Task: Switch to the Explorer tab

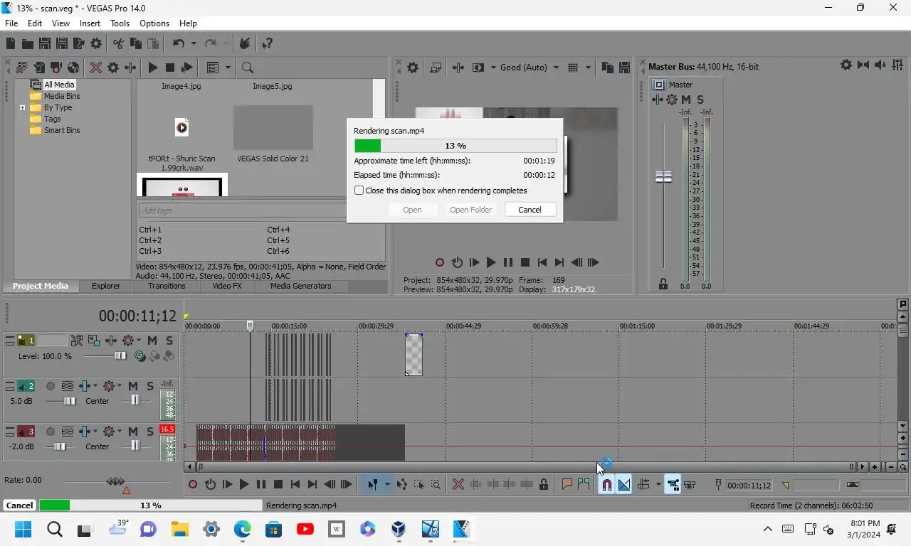Action: (x=105, y=286)
